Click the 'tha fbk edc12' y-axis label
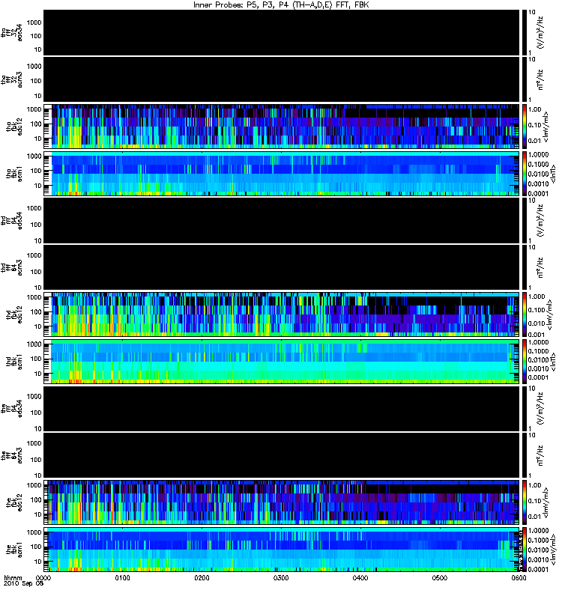Screen dimensions: 562x599 pos(14,125)
